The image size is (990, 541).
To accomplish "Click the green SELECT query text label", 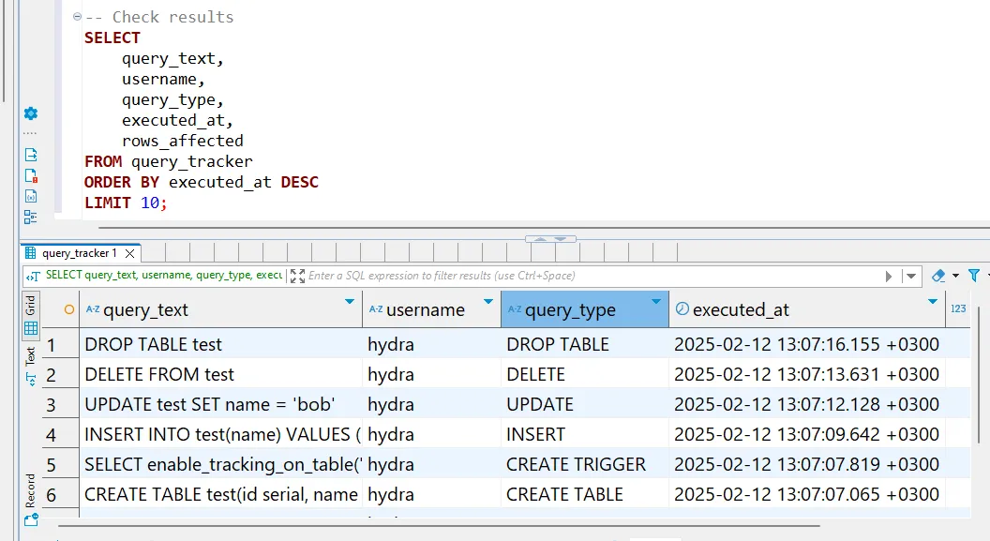I will (x=163, y=276).
